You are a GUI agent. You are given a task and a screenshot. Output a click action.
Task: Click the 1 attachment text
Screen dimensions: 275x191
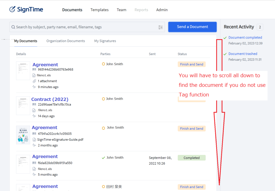click(x=47, y=81)
